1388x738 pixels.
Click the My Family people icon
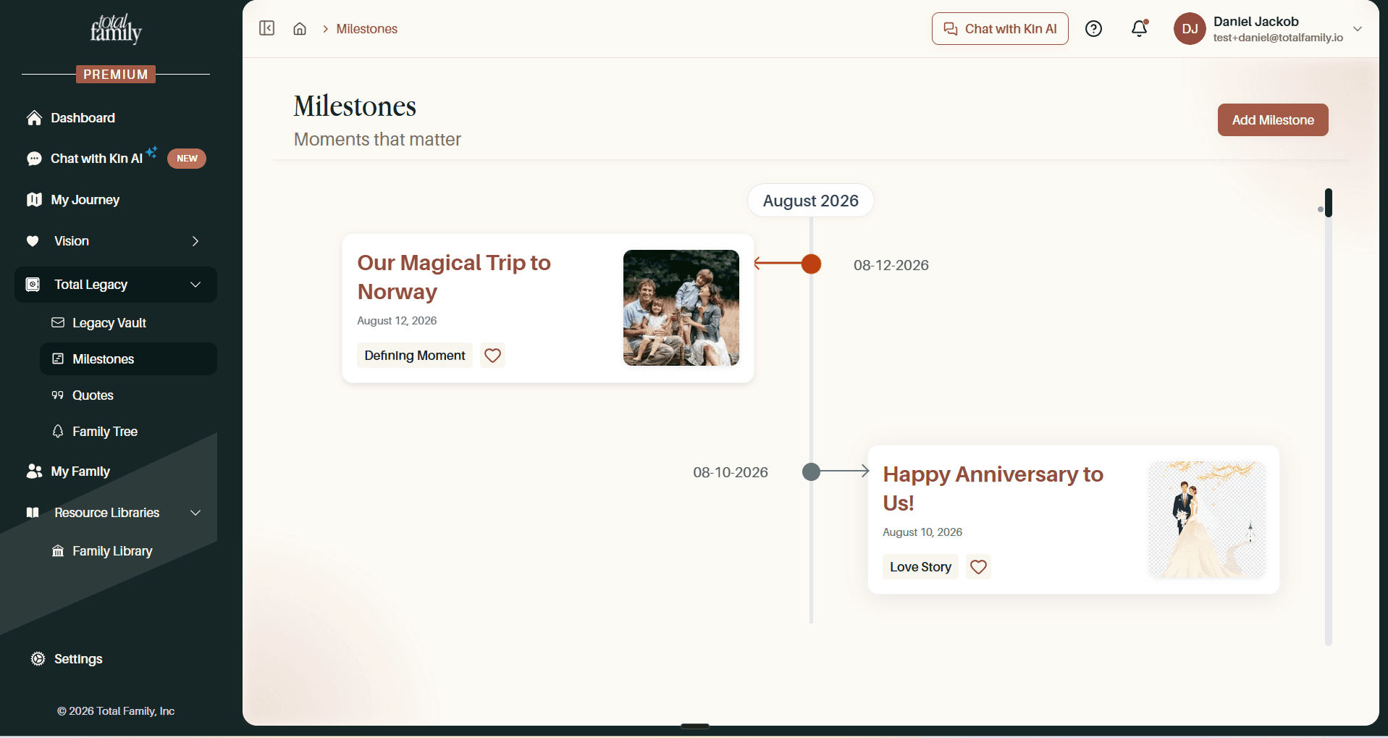pos(34,471)
